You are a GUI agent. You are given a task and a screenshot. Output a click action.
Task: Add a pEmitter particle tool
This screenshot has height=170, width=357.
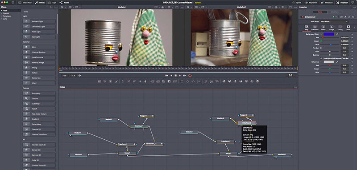point(206,81)
